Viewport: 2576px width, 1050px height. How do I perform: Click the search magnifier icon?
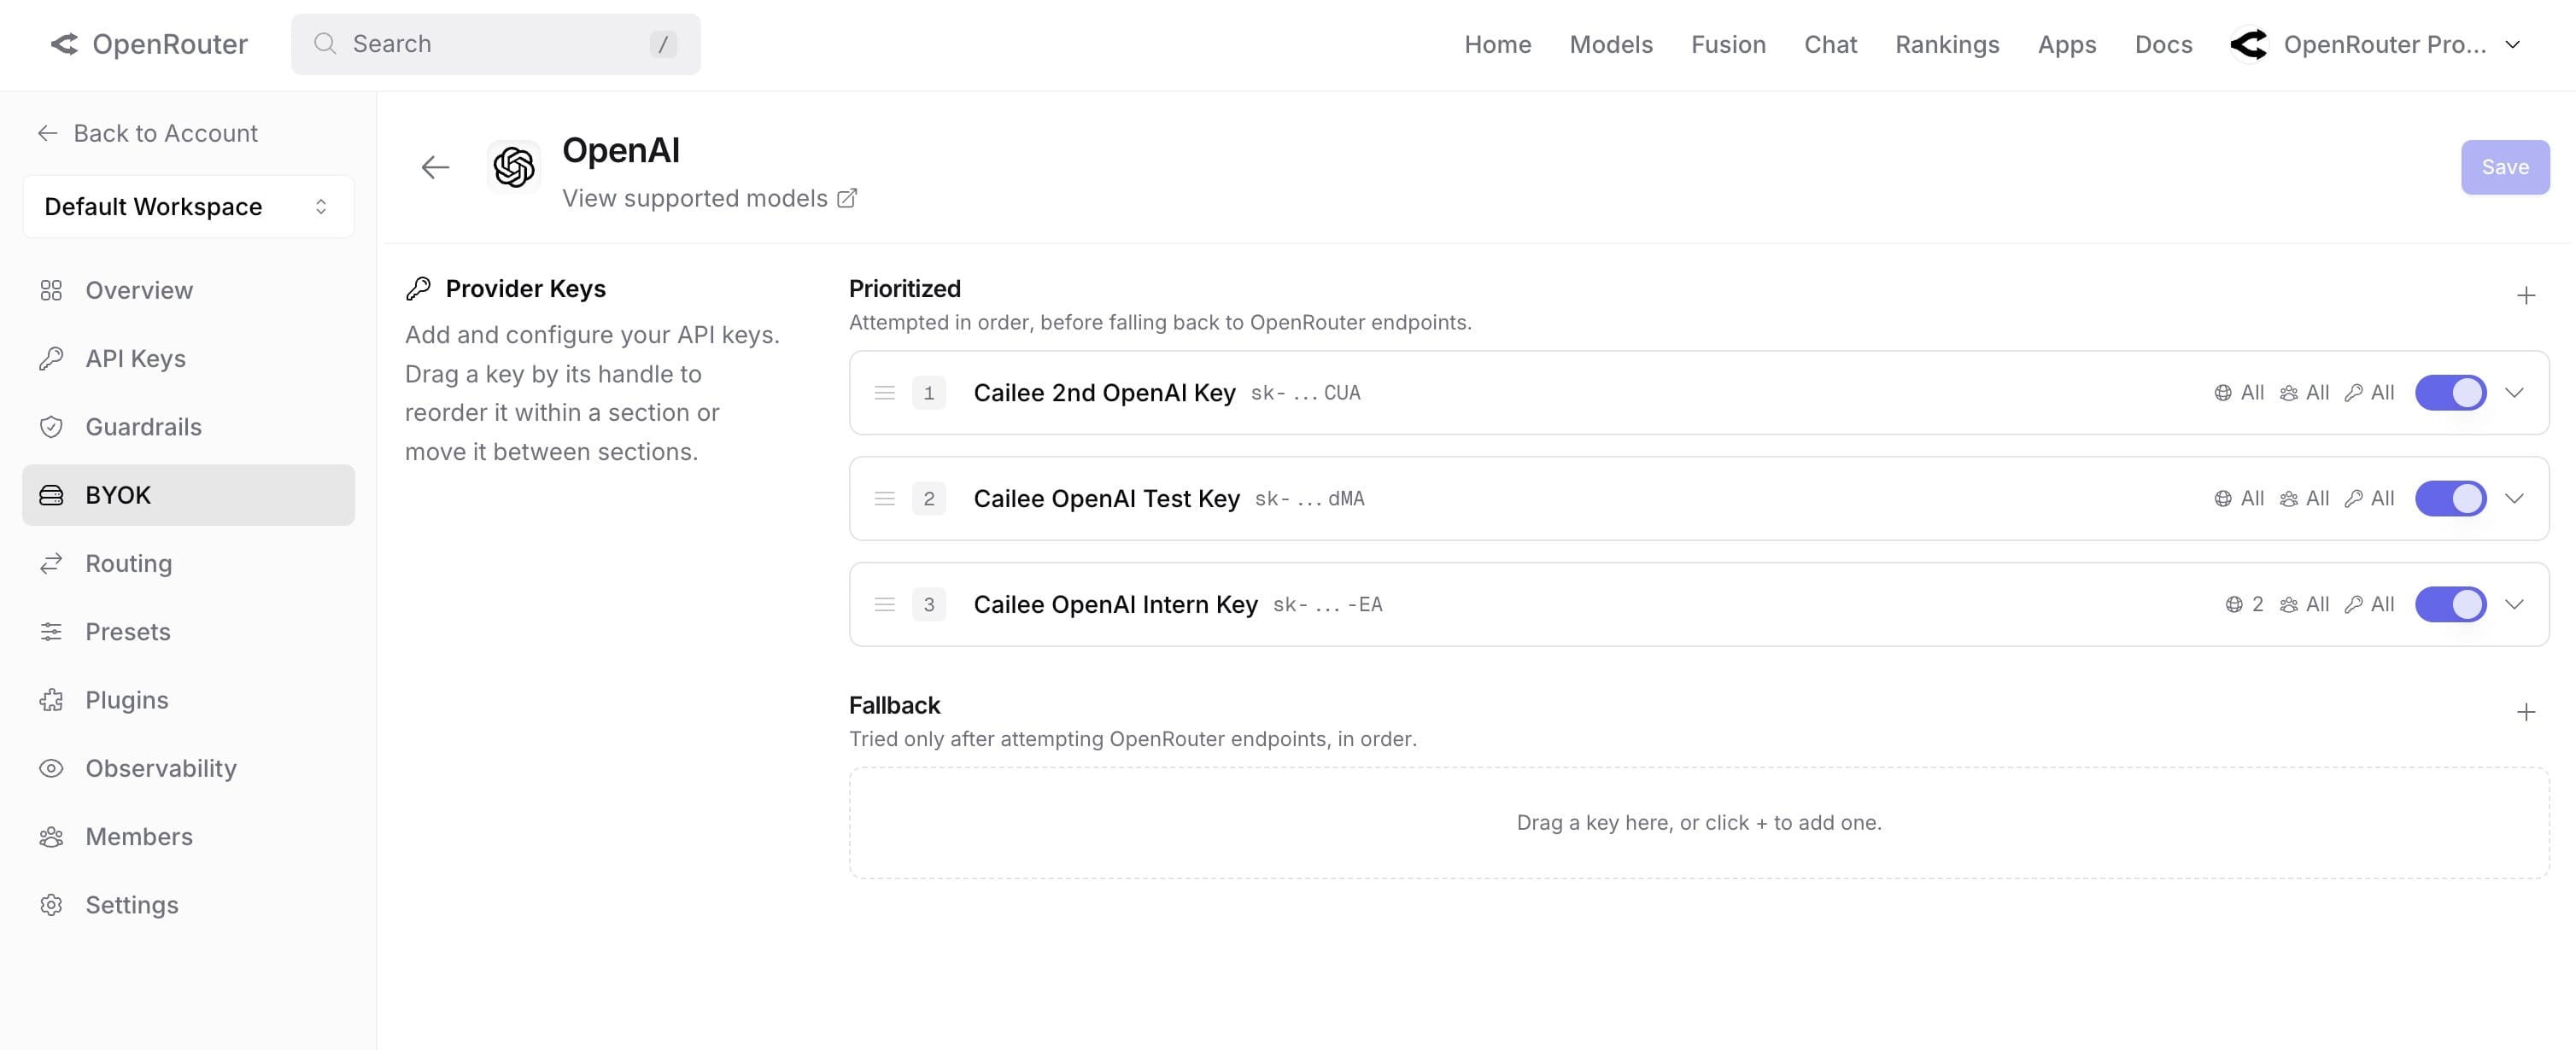[325, 44]
